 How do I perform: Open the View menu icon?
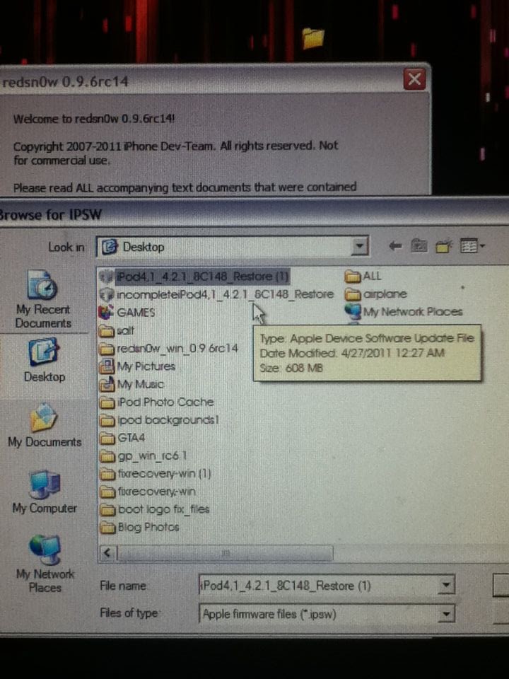click(472, 246)
